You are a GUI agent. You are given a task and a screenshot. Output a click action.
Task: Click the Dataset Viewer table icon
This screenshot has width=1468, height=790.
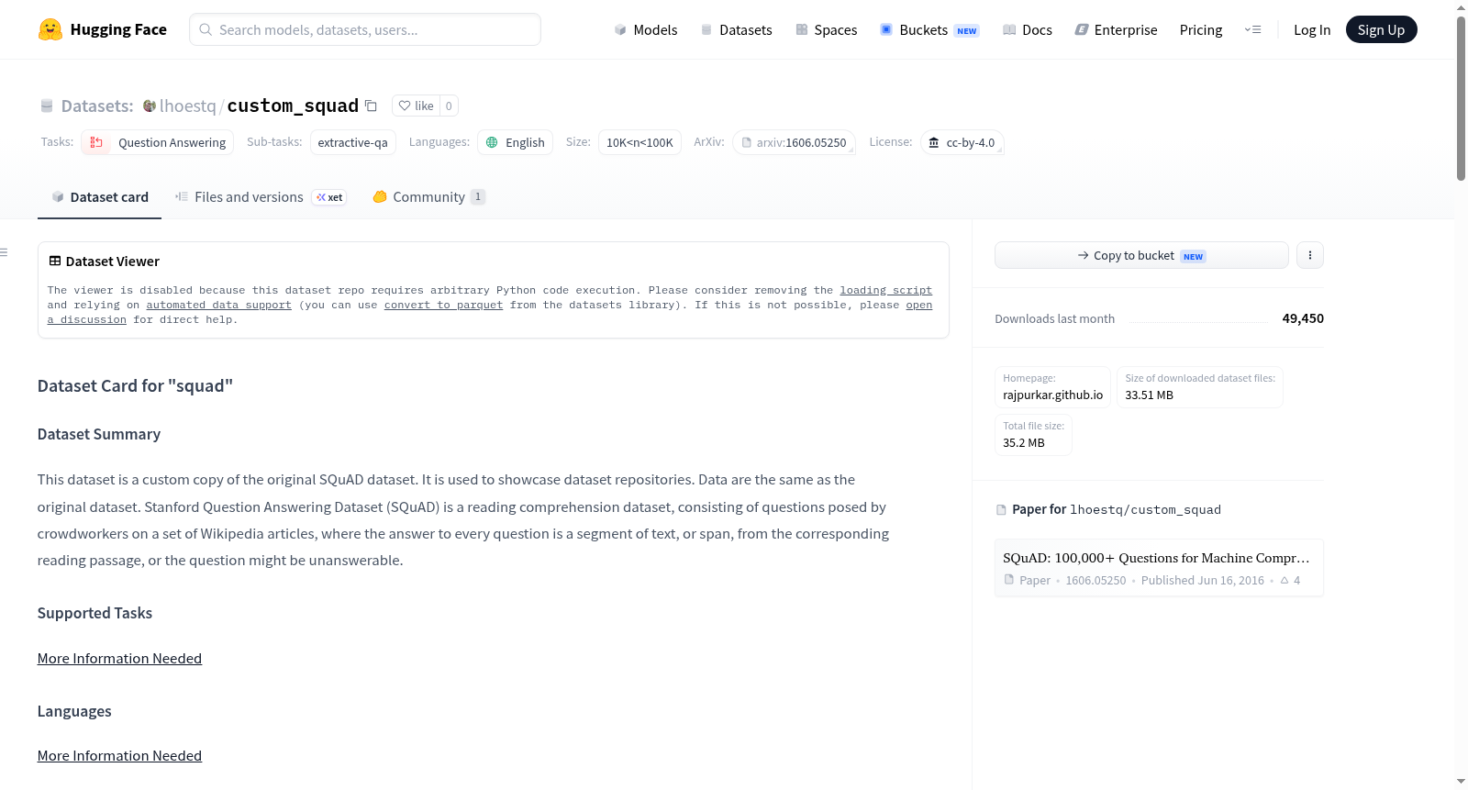click(x=55, y=261)
